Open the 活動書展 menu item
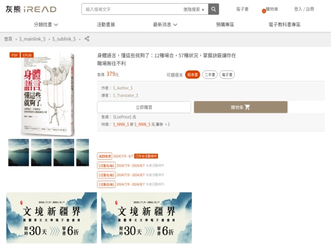This screenshot has height=248, width=331. (106, 24)
